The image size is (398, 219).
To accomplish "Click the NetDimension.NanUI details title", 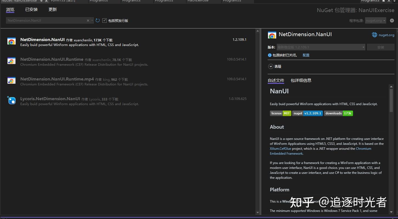I will tap(305, 34).
